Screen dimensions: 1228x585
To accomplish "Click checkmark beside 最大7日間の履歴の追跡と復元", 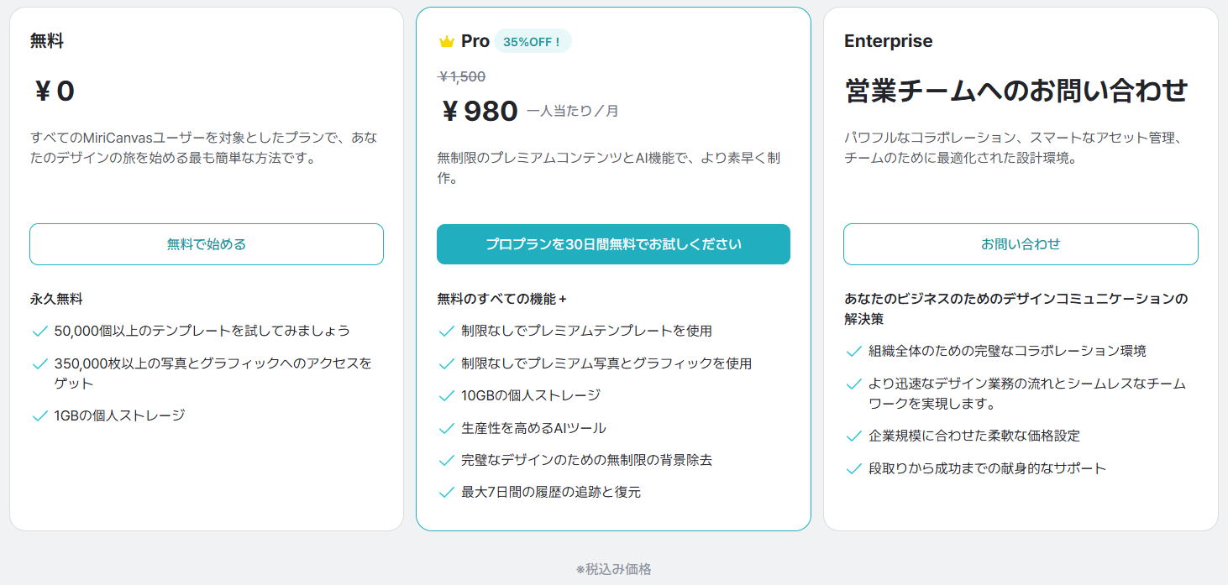I will tap(446, 492).
